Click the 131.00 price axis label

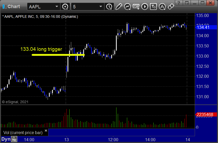tap(202, 97)
